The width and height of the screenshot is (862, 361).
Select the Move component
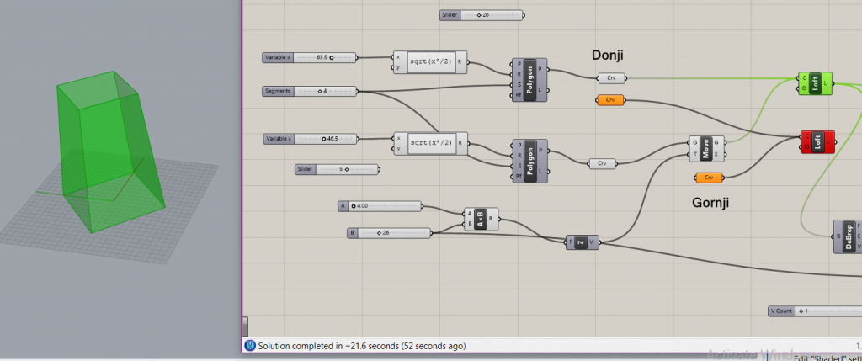point(705,149)
